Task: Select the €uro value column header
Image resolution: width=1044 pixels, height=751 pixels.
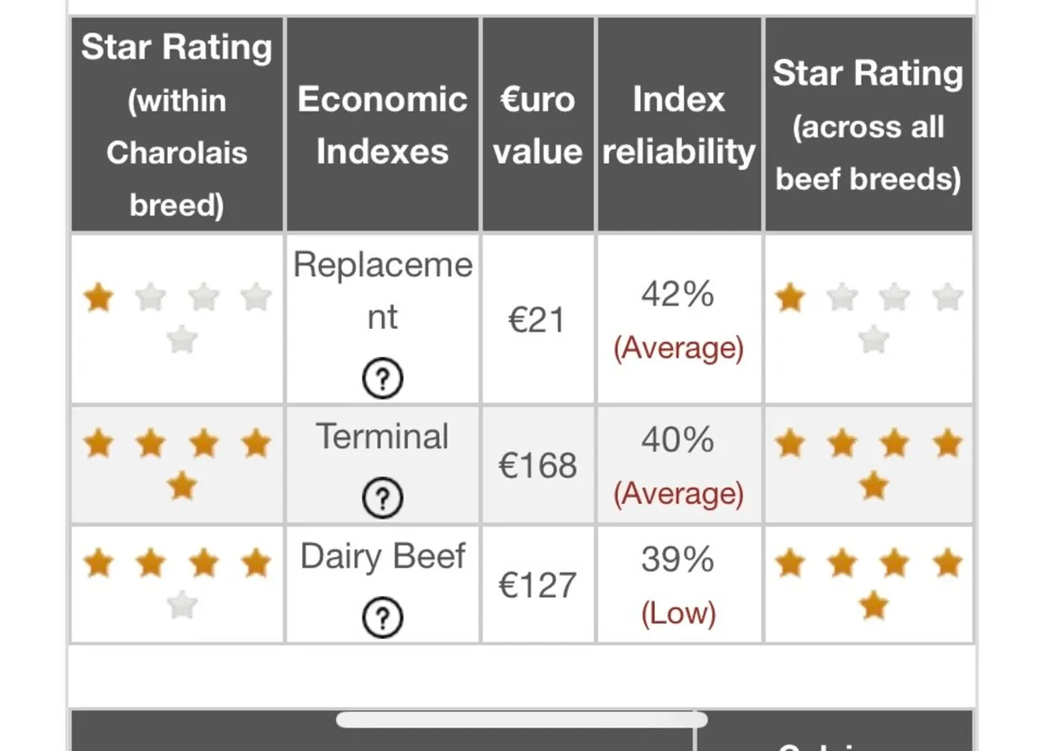Action: pyautogui.click(x=538, y=124)
